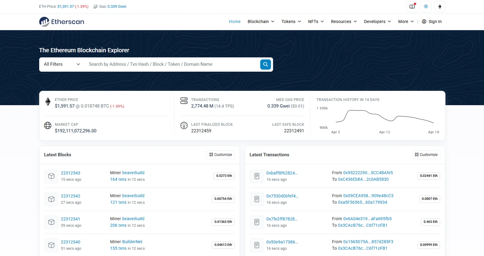Go to the Home nav item
The height and width of the screenshot is (256, 484).
pos(235,22)
